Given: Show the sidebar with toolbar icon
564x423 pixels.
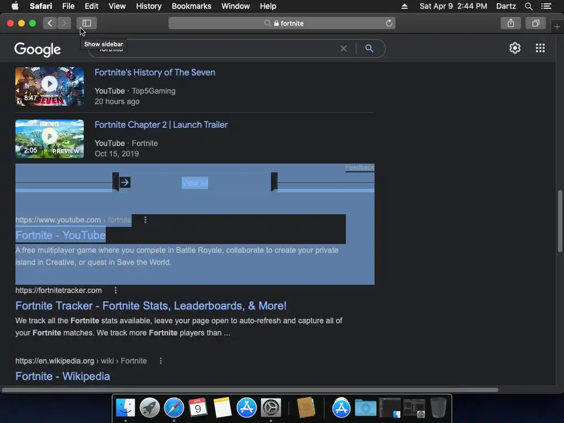Looking at the screenshot, I should (86, 23).
